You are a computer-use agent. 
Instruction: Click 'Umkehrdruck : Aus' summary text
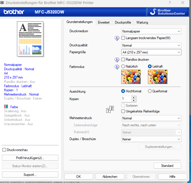[x=17, y=120]
